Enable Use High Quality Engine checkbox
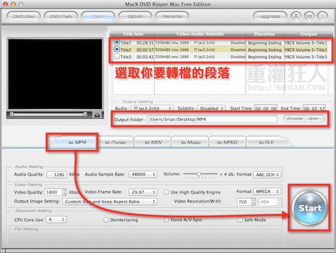The width and height of the screenshot is (336, 253). pos(166,192)
